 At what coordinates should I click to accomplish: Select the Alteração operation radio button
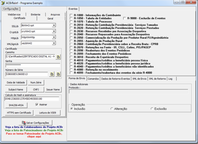112,109
